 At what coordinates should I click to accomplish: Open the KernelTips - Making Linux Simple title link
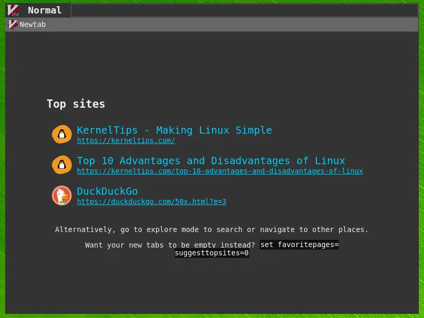[174, 130]
